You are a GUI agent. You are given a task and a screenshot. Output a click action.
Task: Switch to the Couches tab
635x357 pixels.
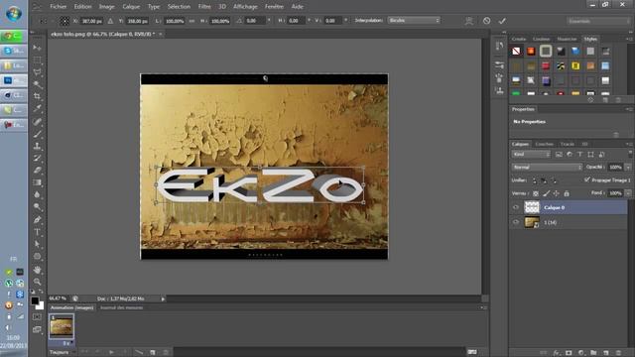pyautogui.click(x=544, y=144)
